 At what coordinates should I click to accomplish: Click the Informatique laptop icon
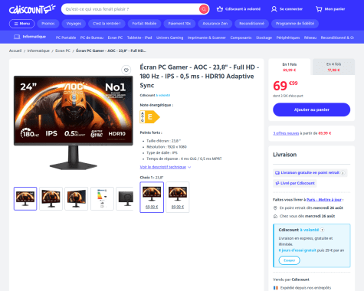click(17, 37)
